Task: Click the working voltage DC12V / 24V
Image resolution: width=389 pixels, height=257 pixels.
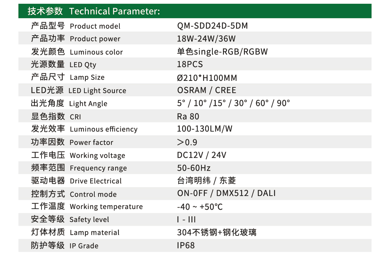Action: tap(201, 155)
